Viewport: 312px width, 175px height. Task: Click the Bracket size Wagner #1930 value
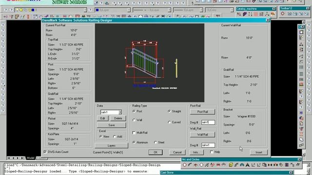246,117
